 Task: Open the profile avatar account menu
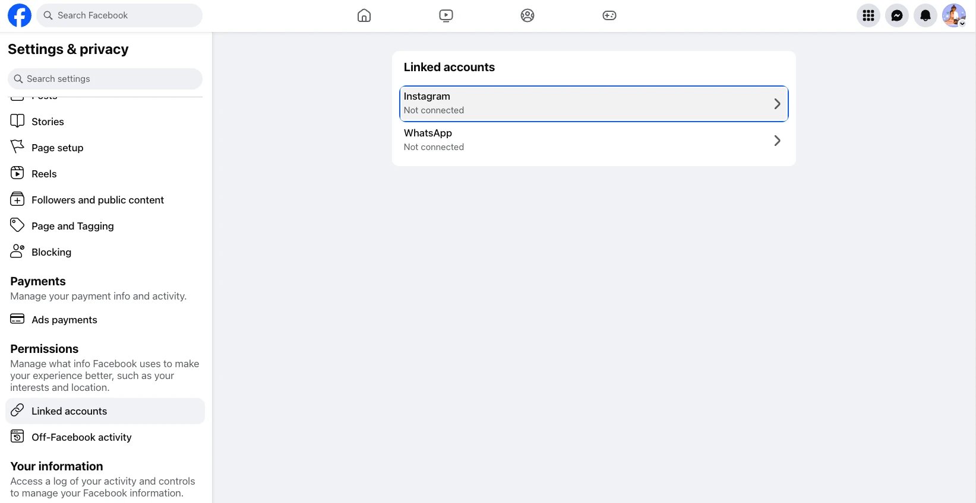tap(954, 15)
